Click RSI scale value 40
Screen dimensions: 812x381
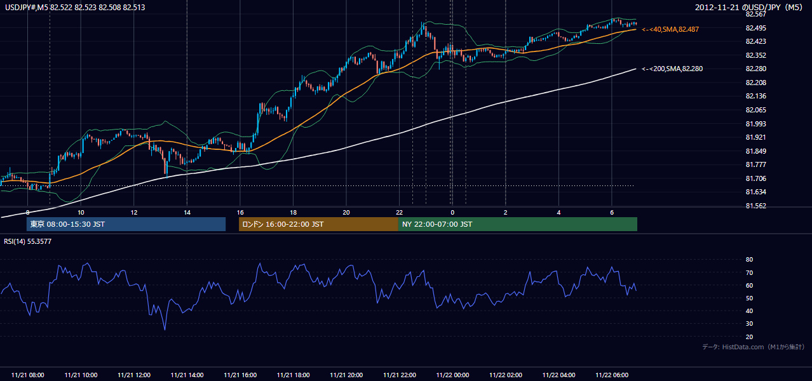pos(749,311)
